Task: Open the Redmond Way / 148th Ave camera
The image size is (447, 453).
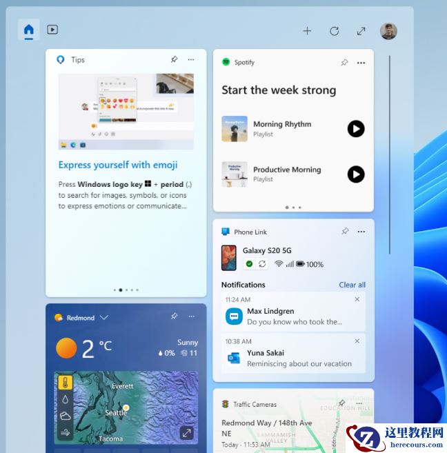Action: point(267,428)
